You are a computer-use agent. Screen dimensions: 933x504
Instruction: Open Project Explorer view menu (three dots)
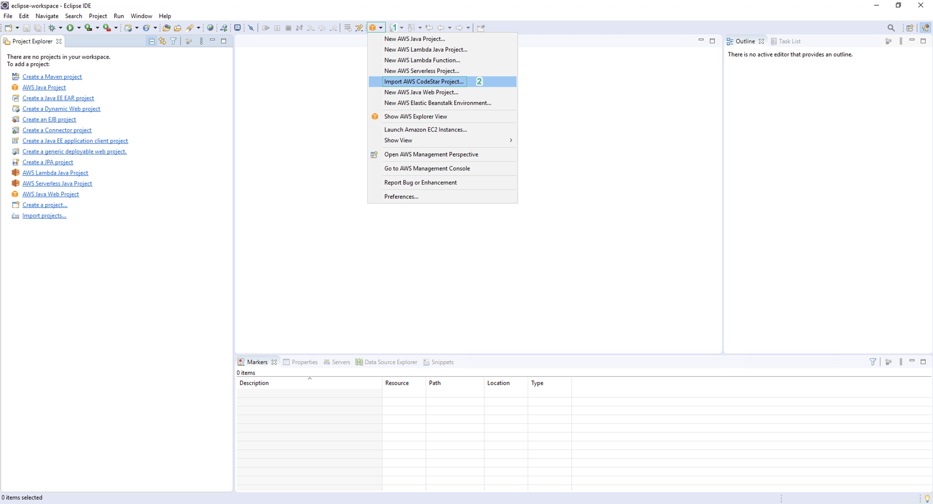click(x=201, y=41)
